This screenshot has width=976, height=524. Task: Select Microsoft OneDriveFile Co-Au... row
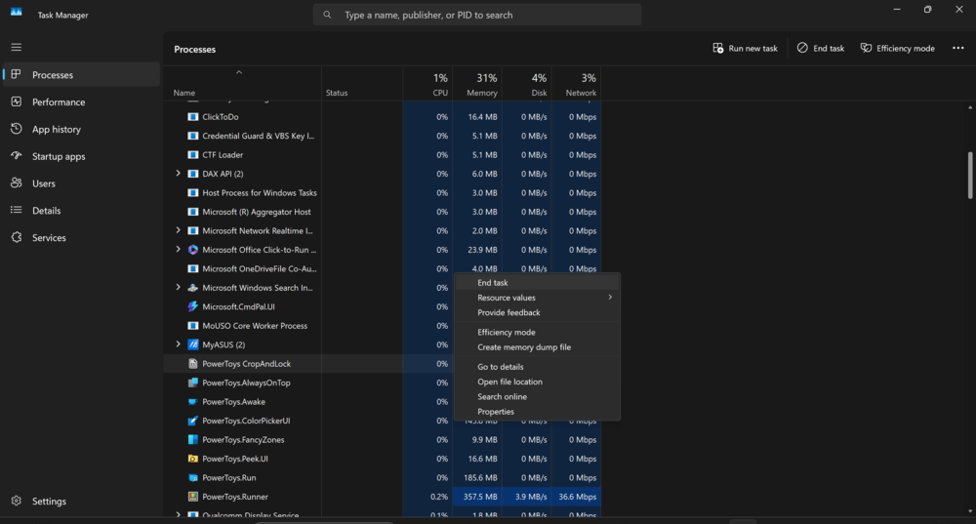pyautogui.click(x=383, y=269)
